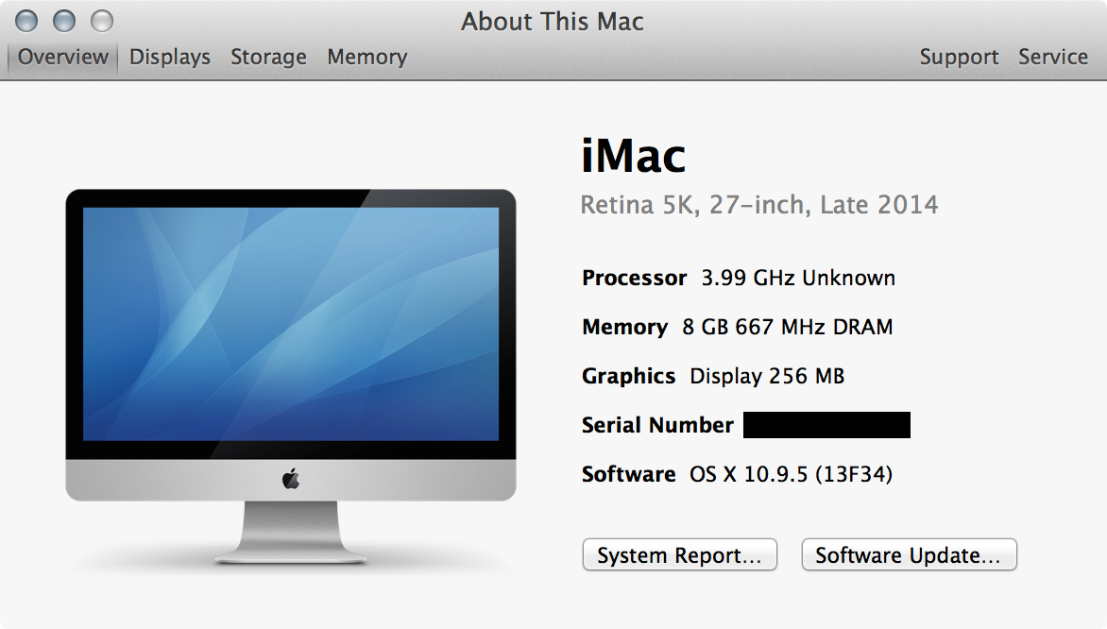Click the "Display 256 MB" graphics value
Image resolution: width=1107 pixels, height=629 pixels.
[767, 376]
